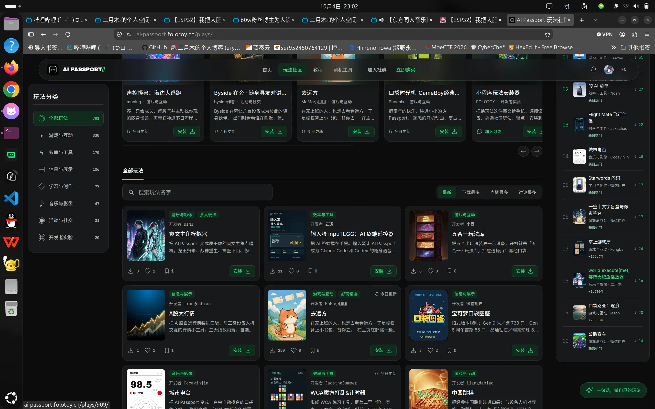Switch to the 60w粉丝博主 browser tab

click(264, 20)
